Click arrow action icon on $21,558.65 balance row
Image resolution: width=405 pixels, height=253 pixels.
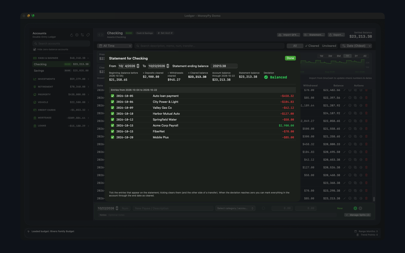point(361,129)
